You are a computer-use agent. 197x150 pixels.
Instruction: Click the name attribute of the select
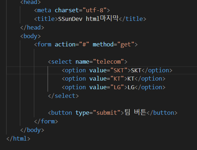(82, 62)
